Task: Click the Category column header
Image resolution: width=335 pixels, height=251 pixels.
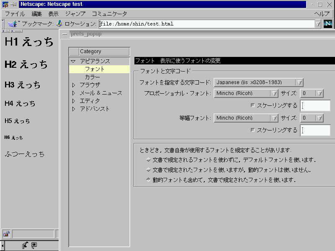Action: tap(104, 51)
